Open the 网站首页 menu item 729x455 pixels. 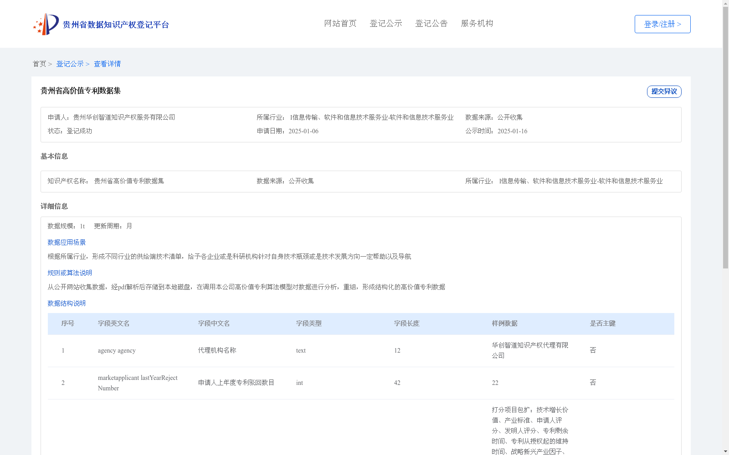[340, 23]
